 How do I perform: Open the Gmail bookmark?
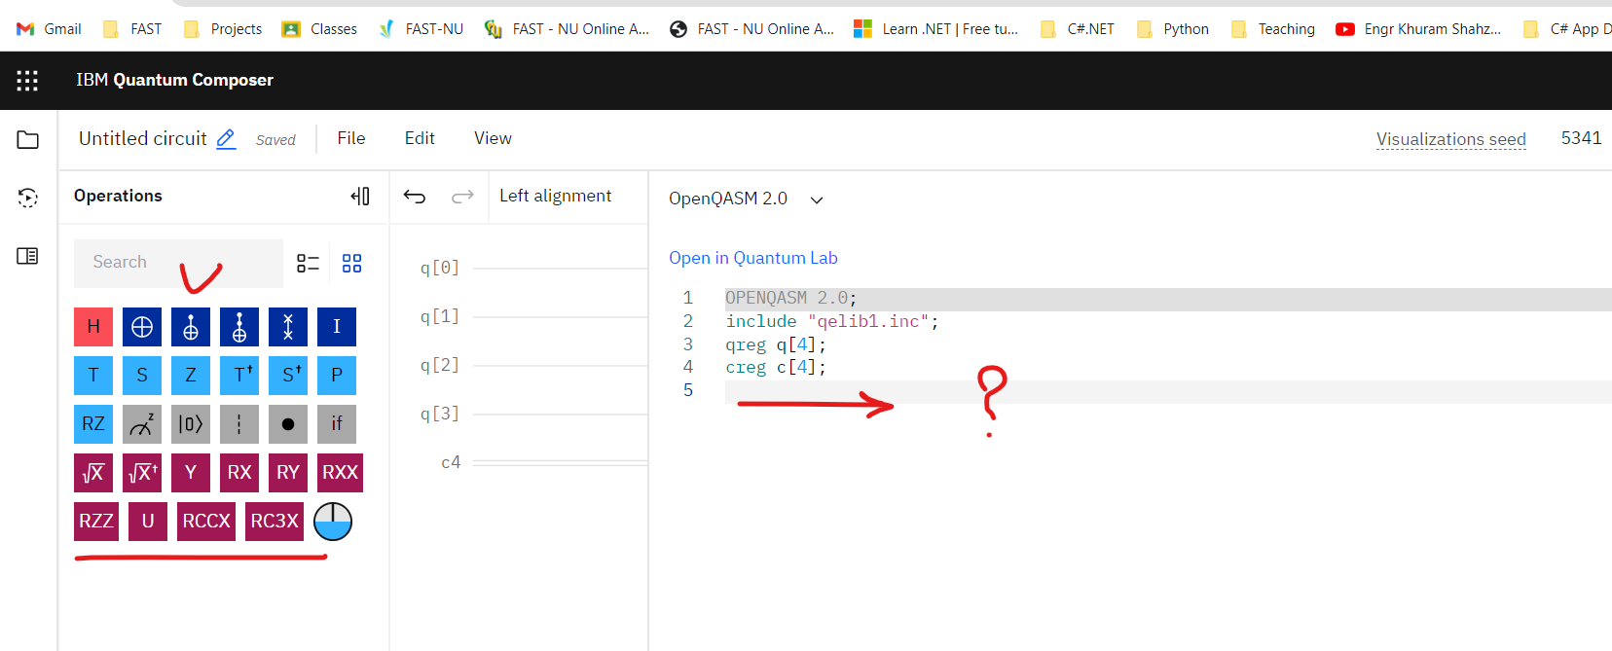(49, 29)
